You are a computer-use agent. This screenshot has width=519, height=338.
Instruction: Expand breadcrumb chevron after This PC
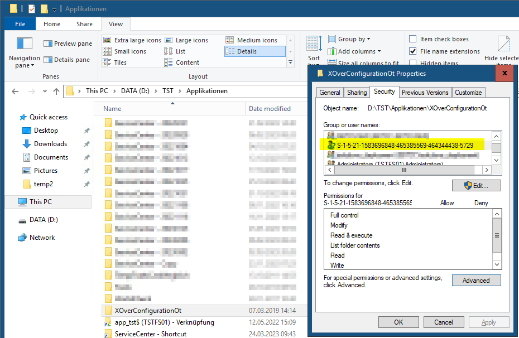[x=114, y=91]
